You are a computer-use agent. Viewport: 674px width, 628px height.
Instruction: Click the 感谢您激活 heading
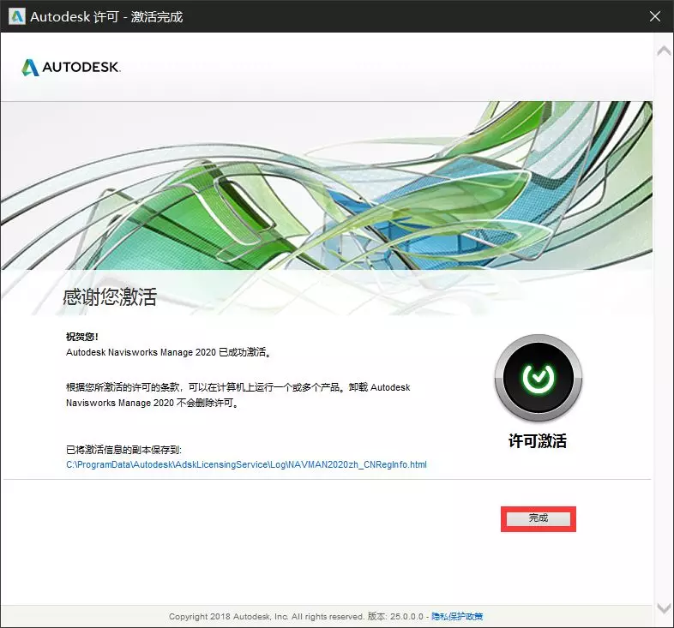[x=110, y=296]
